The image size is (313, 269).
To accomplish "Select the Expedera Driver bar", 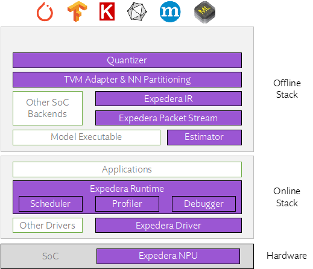I will click(x=168, y=226).
